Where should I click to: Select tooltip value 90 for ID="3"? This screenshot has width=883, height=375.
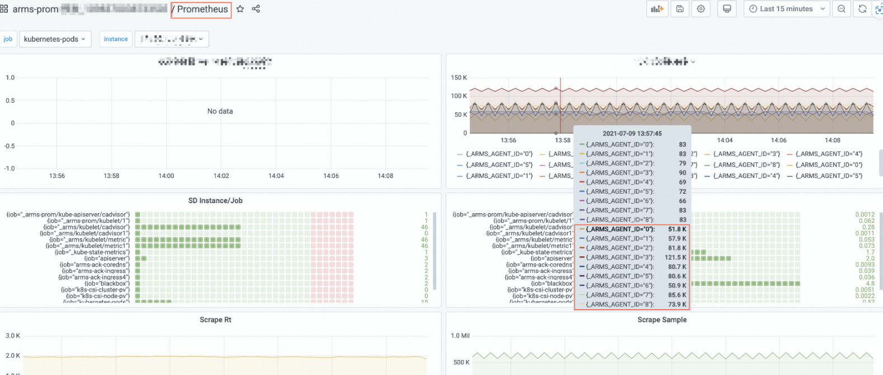click(x=682, y=173)
